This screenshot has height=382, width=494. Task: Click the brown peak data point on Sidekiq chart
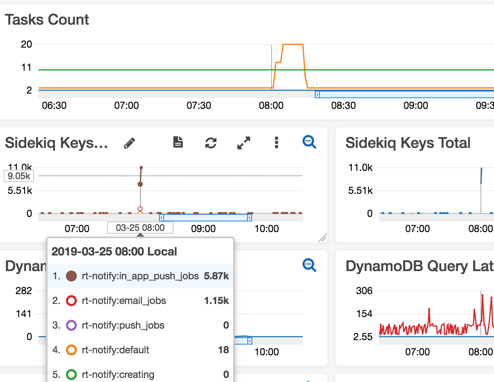click(x=141, y=168)
